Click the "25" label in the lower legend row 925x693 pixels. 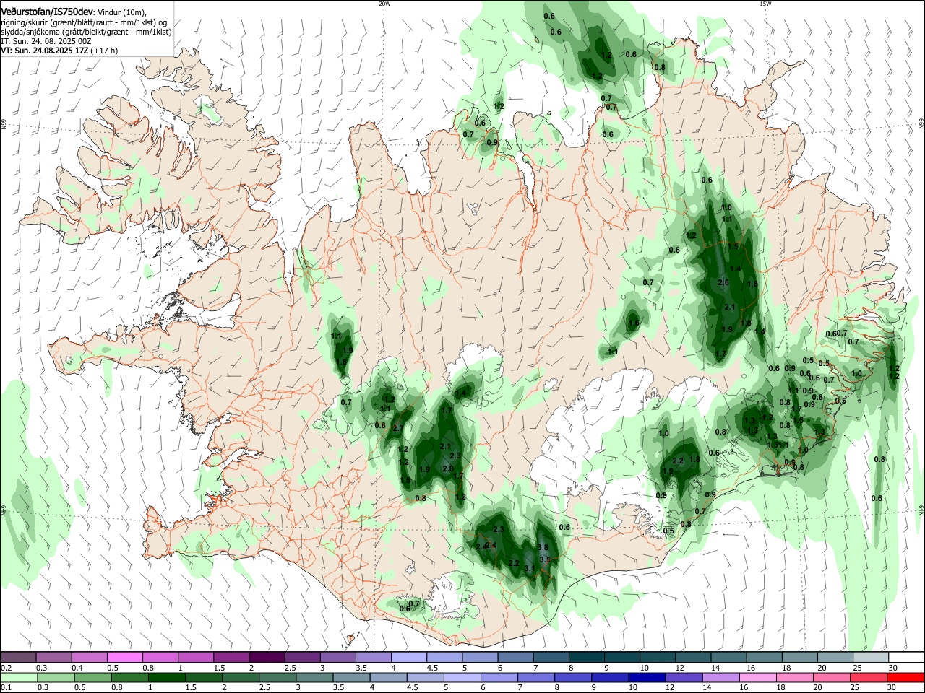(856, 688)
